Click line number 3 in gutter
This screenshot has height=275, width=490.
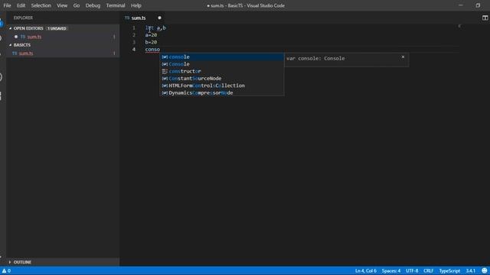pyautogui.click(x=134, y=43)
